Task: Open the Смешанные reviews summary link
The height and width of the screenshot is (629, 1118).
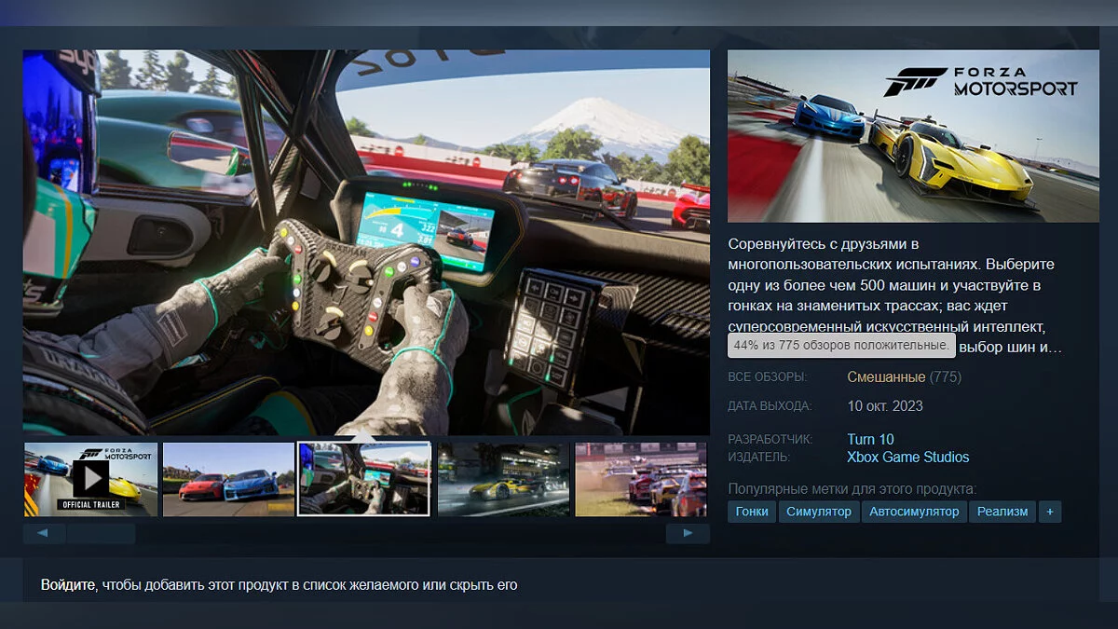Action: pyautogui.click(x=886, y=377)
